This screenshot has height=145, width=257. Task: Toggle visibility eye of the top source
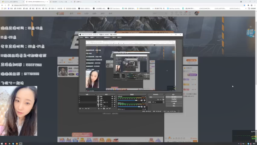point(112,97)
